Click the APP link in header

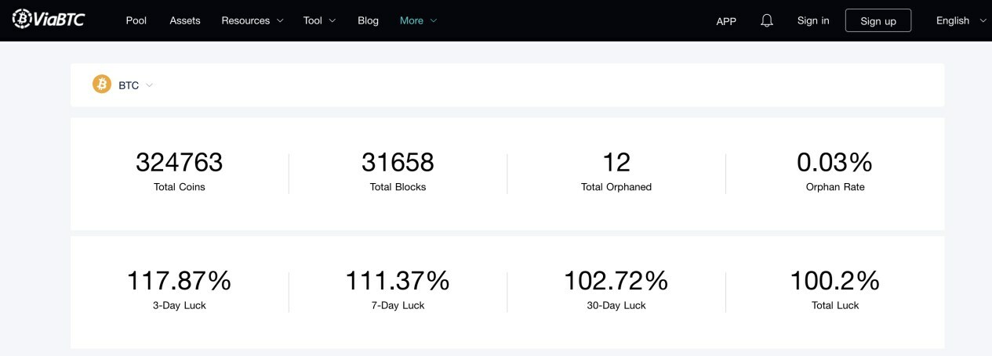(x=726, y=21)
